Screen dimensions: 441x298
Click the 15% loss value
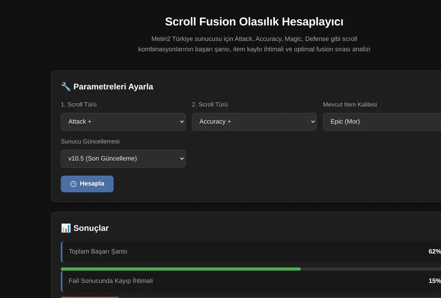pyautogui.click(x=435, y=281)
